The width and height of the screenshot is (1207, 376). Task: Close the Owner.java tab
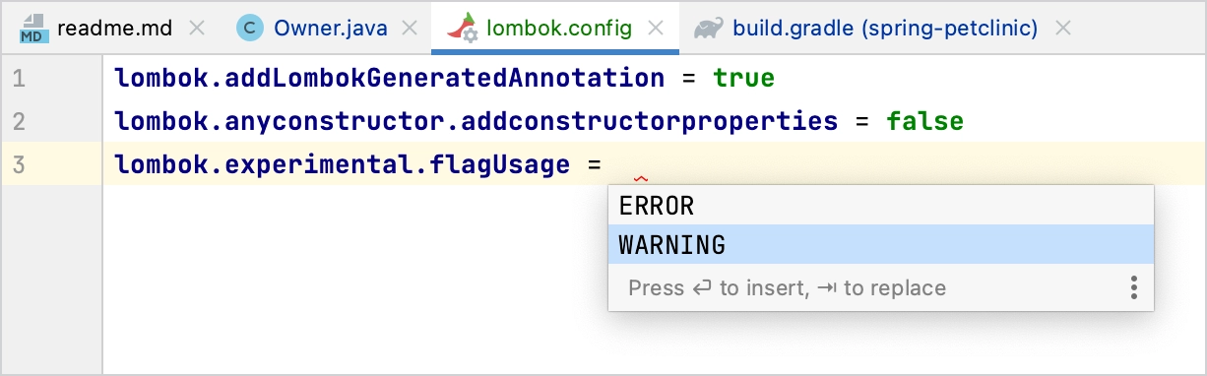pos(412,29)
